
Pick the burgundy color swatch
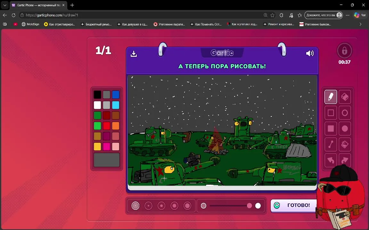pos(106,136)
